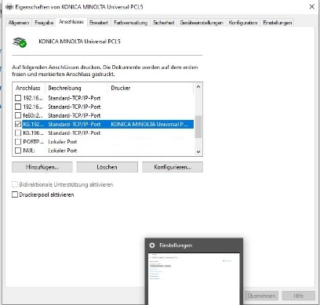320x305 pixels.
Task: Check the first 192.16... port checkbox
Action: tap(18, 98)
